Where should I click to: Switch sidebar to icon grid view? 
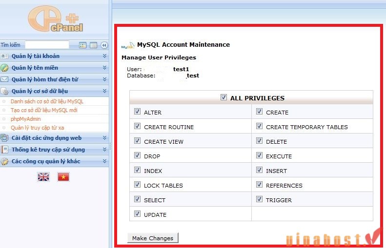point(82,45)
